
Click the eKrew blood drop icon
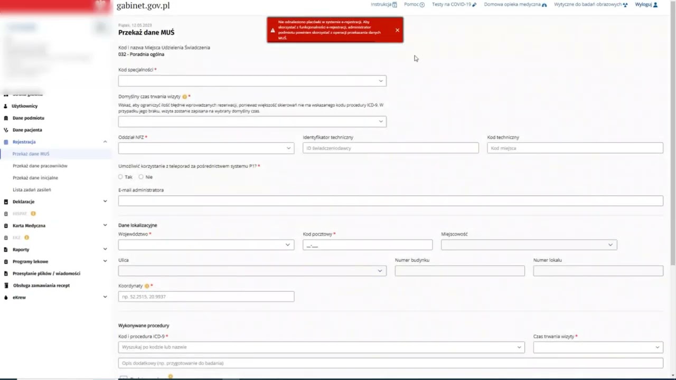[x=6, y=298]
